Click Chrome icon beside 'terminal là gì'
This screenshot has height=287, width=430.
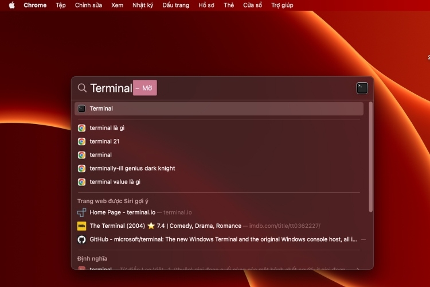coord(82,128)
